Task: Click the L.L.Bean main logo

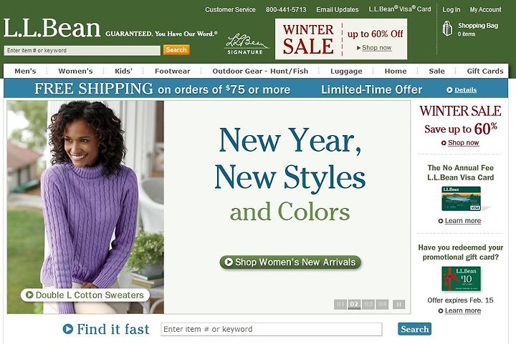Action: (52, 28)
